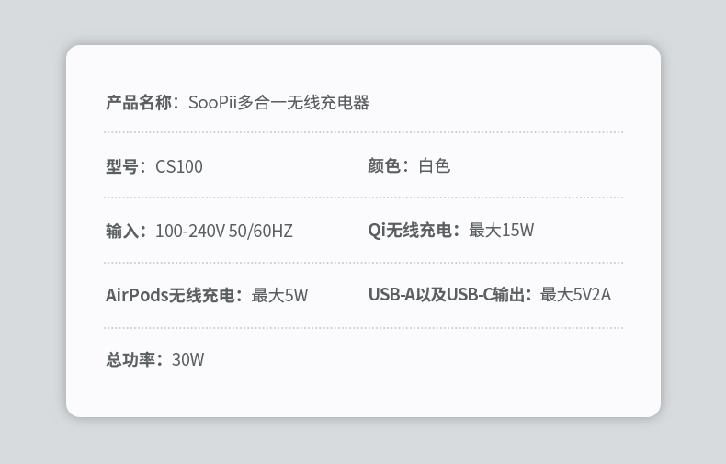Select the 100-240V 50/60HZ input value
This screenshot has width=726, height=464.
pos(223,231)
